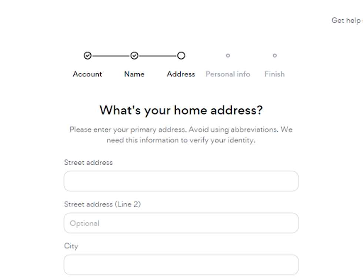Image resolution: width=363 pixels, height=277 pixels.
Task: Click the Personal info step dot
Action: point(228,56)
